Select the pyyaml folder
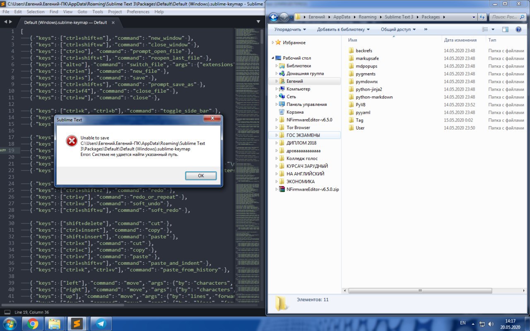The width and height of the screenshot is (530, 331). pyautogui.click(x=363, y=113)
